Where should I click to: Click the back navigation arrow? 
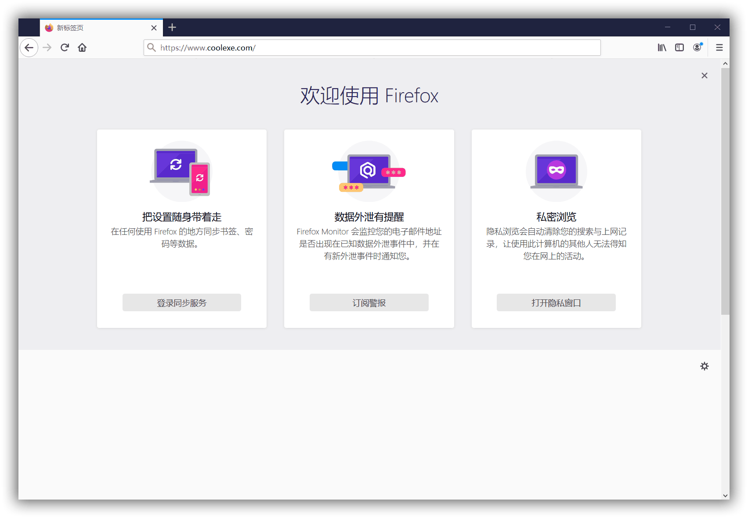tap(29, 47)
